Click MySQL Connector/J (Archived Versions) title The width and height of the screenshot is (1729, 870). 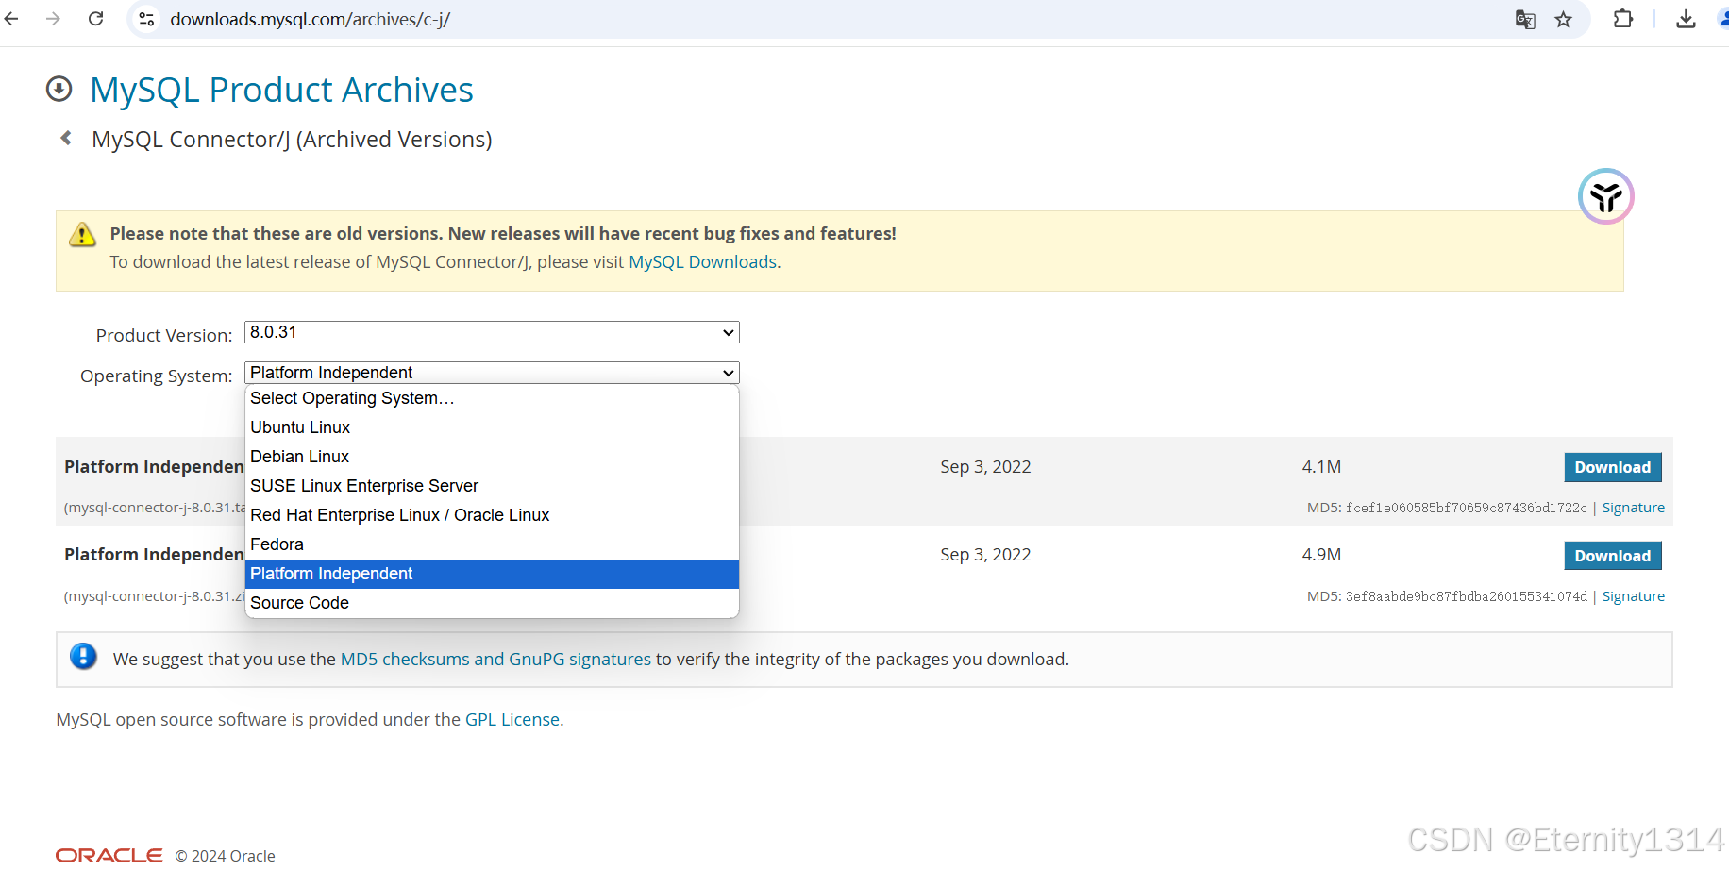pyautogui.click(x=292, y=140)
